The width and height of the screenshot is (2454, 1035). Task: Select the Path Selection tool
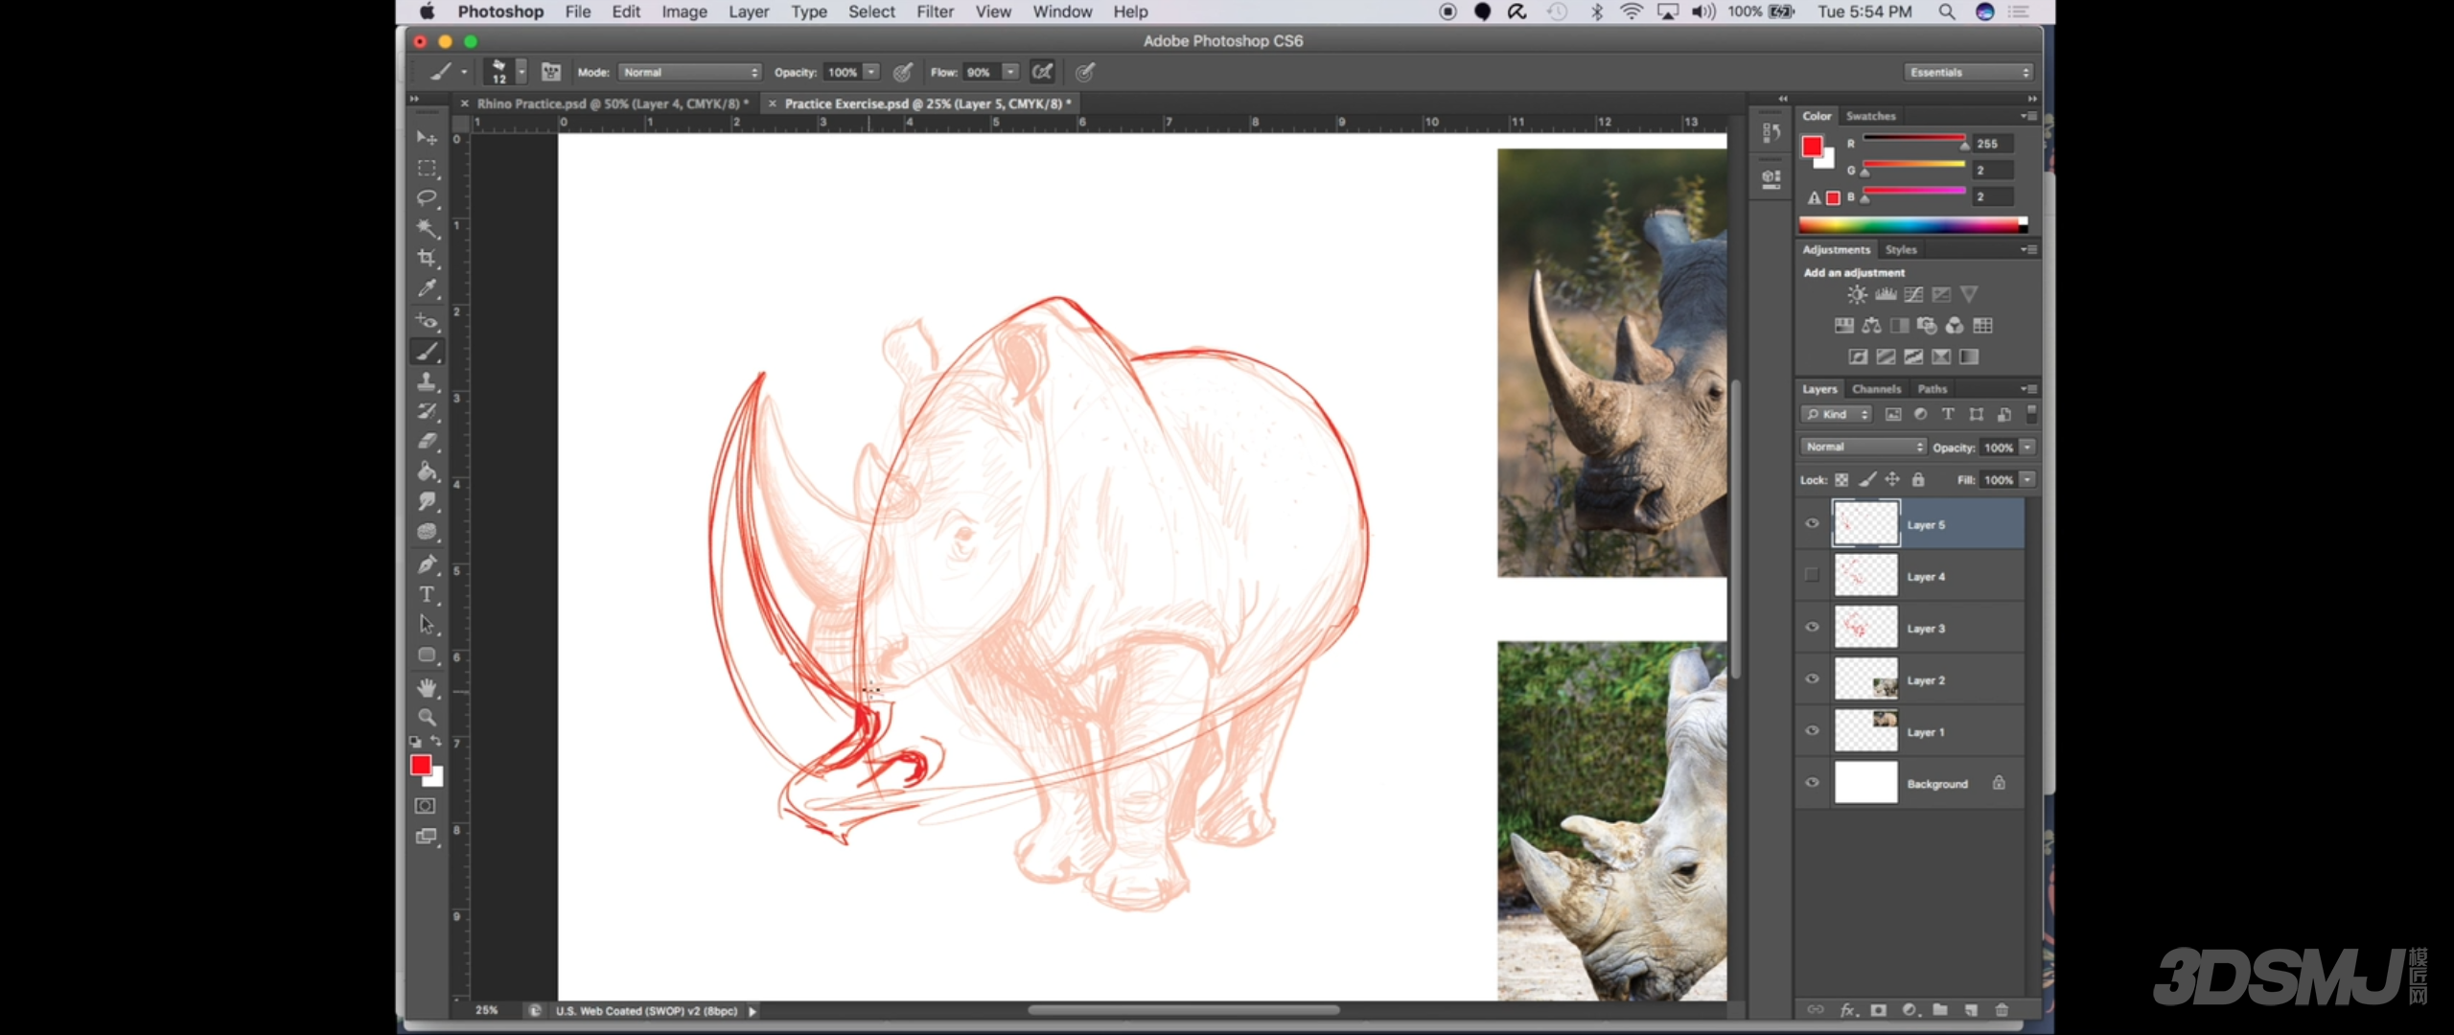427,625
